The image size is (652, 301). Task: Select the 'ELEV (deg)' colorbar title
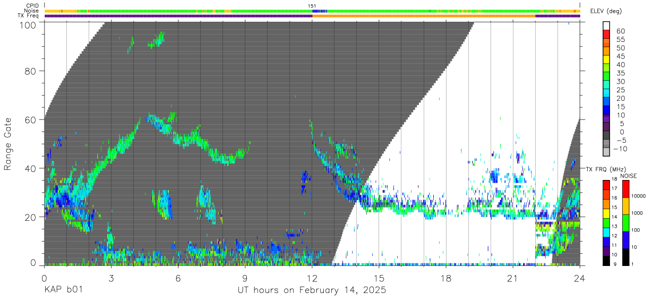tap(606, 11)
